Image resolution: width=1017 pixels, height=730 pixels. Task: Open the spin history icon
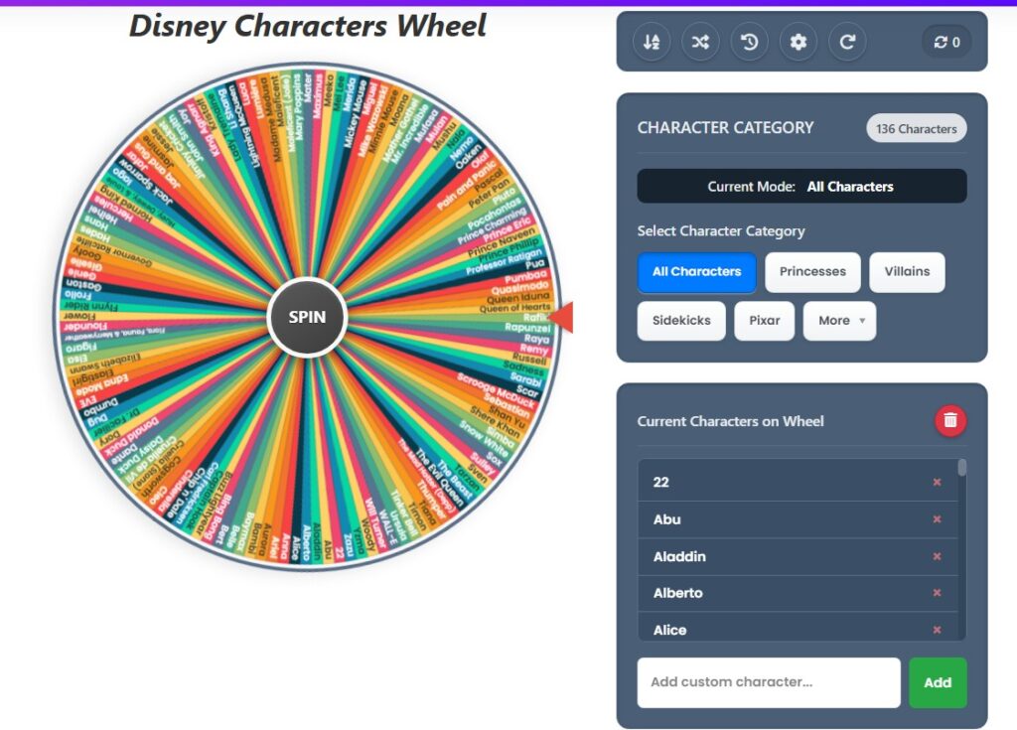(x=749, y=42)
